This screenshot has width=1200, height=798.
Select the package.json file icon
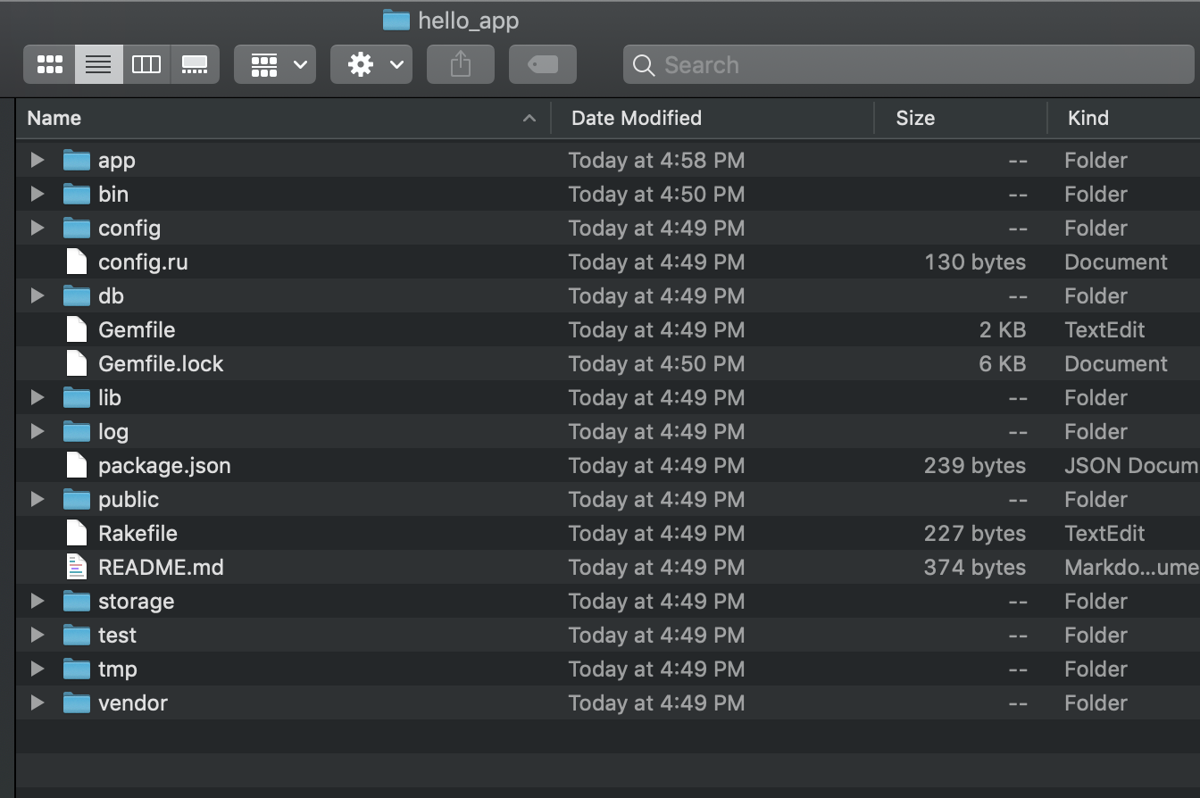(77, 465)
